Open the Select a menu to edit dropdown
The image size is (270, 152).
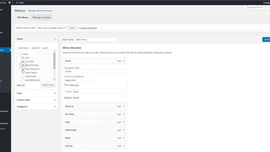point(51,28)
